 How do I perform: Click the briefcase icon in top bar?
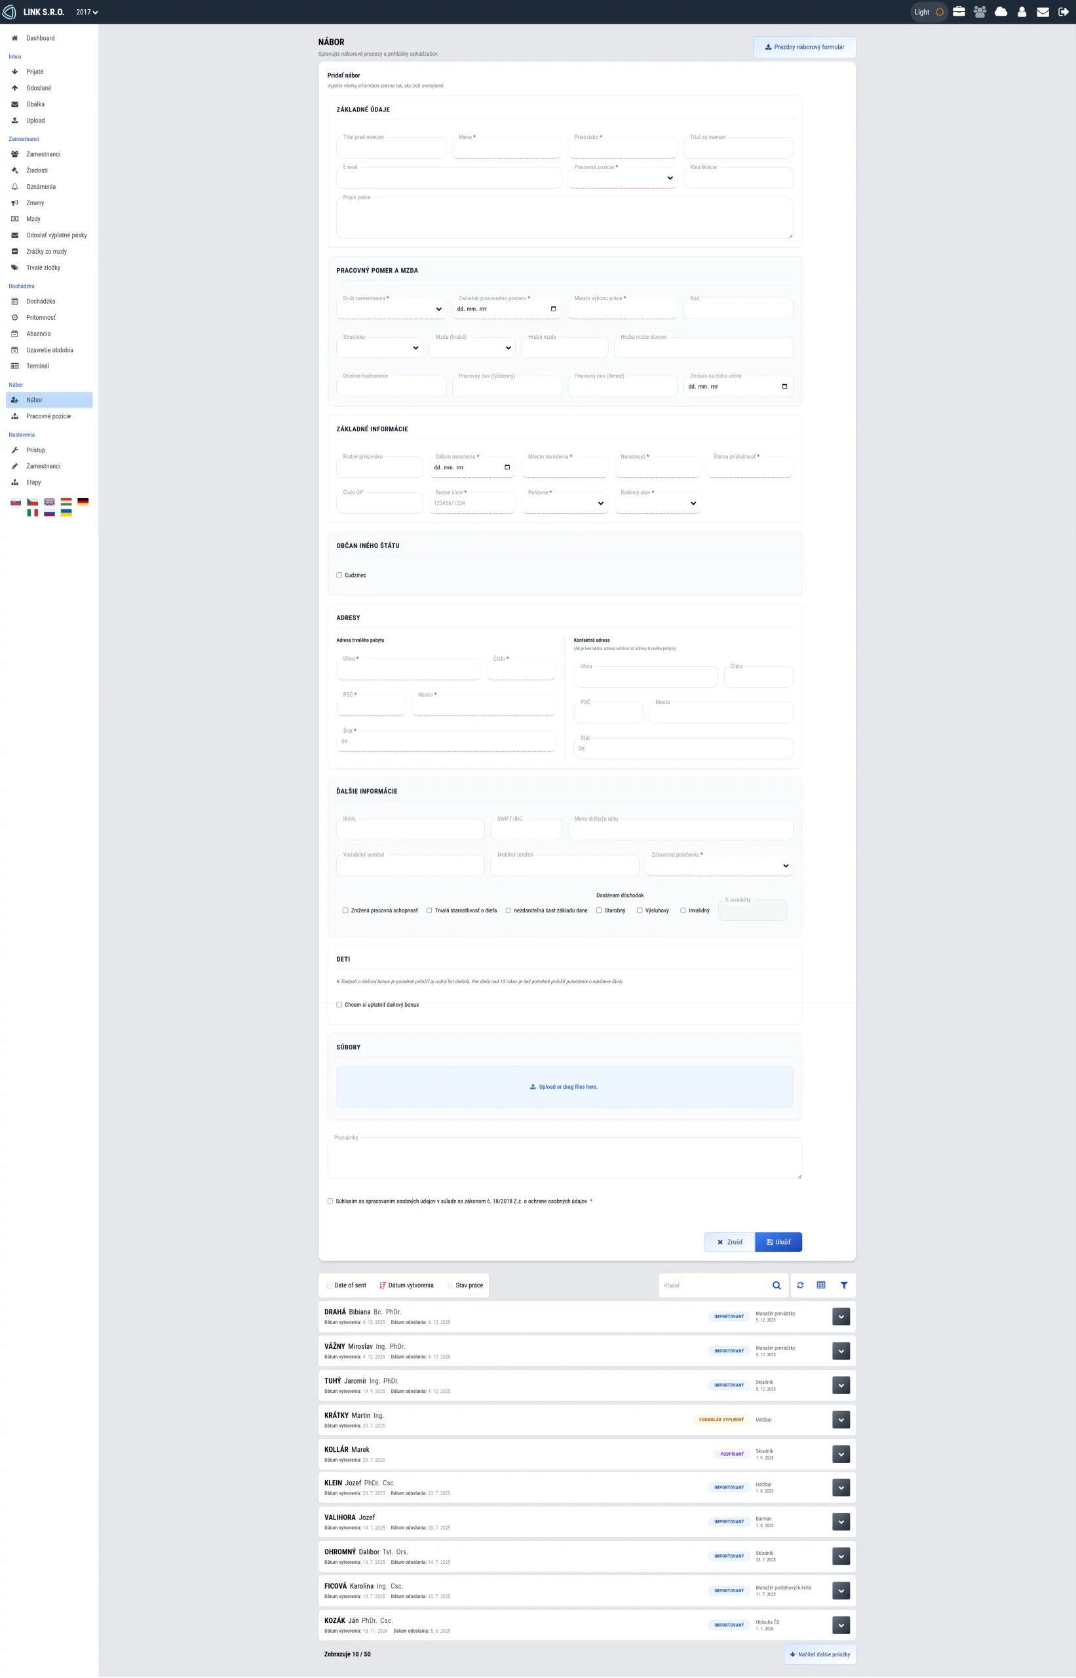959,12
